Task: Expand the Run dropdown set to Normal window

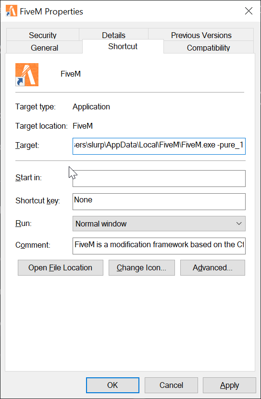Action: point(159,224)
